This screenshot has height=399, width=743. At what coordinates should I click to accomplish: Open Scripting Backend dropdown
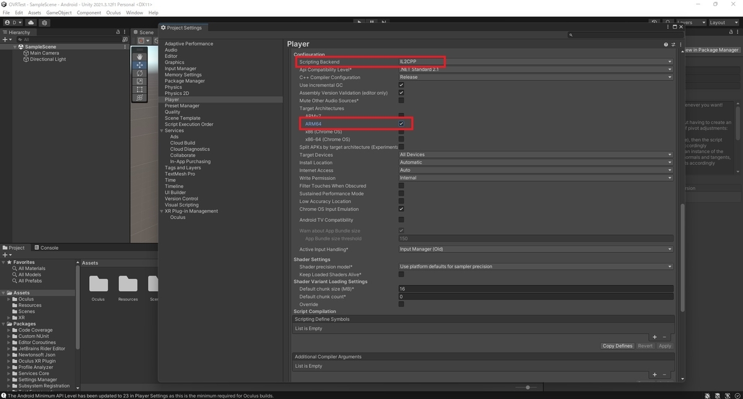tap(536, 62)
